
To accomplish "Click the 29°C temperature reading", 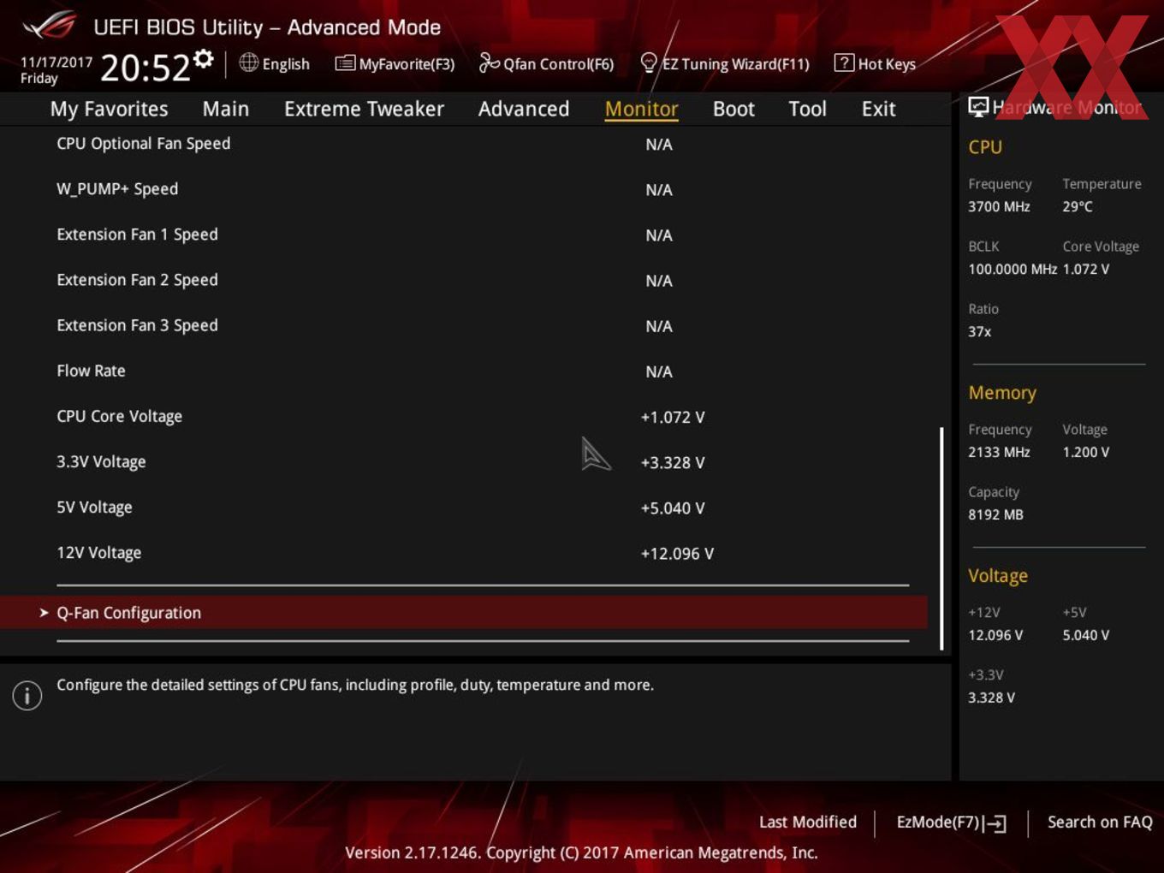I will tap(1078, 206).
